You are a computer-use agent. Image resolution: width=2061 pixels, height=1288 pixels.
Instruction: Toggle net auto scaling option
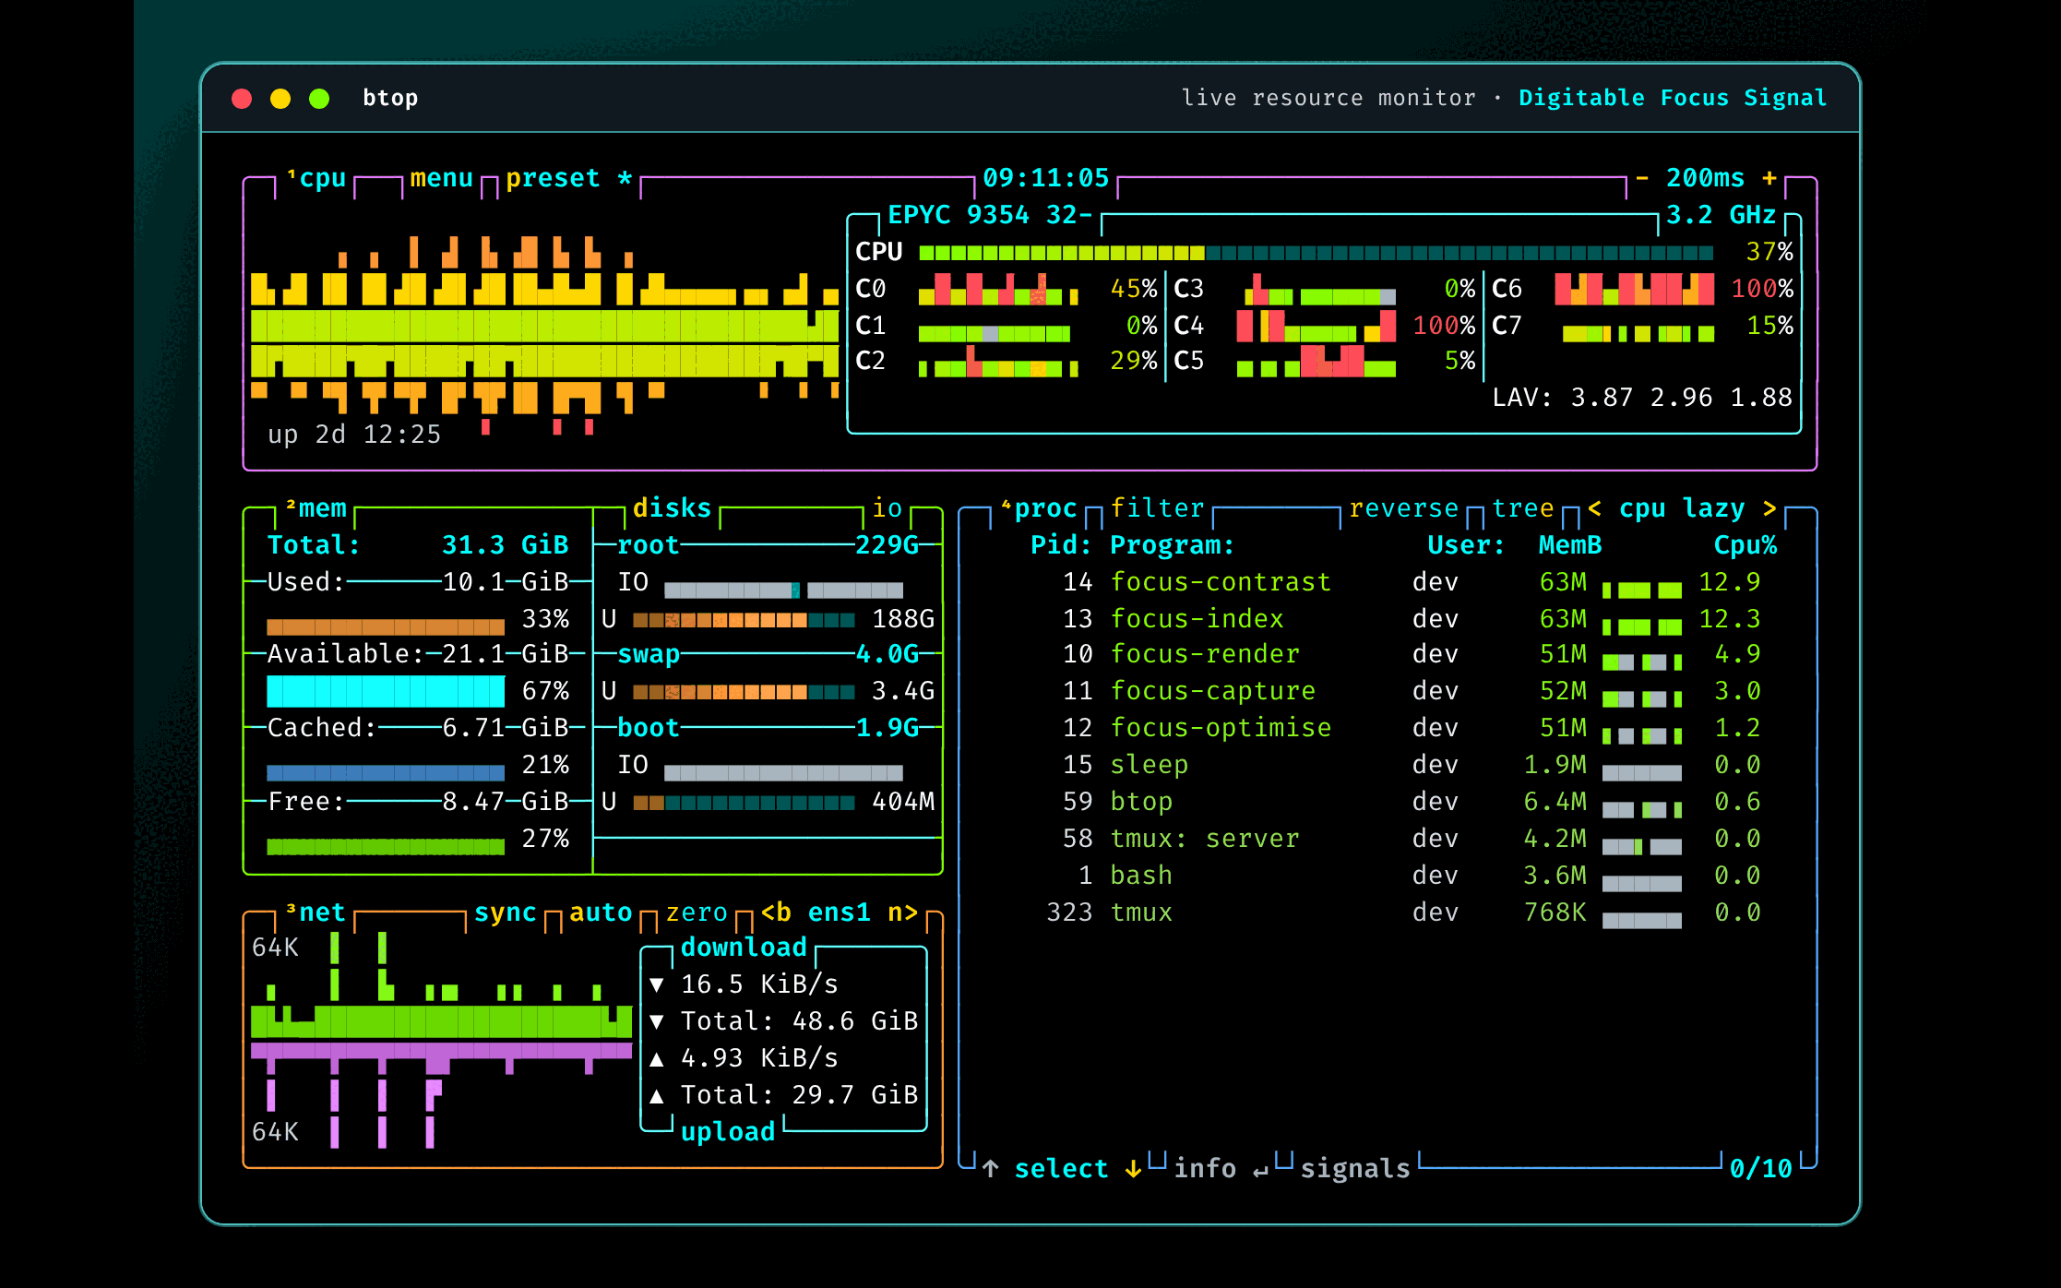[601, 912]
